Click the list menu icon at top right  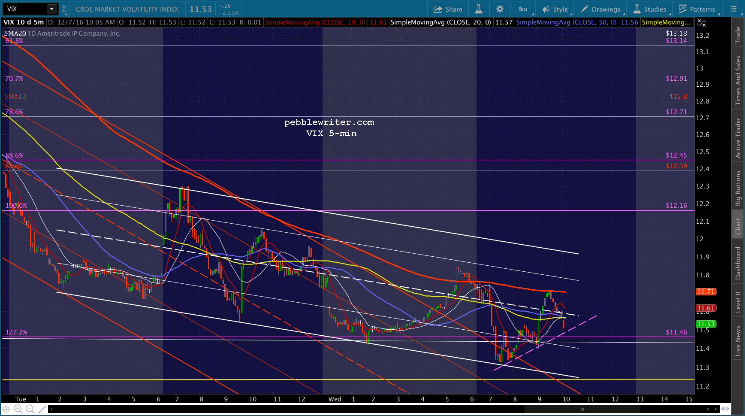tap(733, 9)
